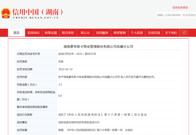
Task: Click the 处罚决定日期 label
Action: (25, 69)
